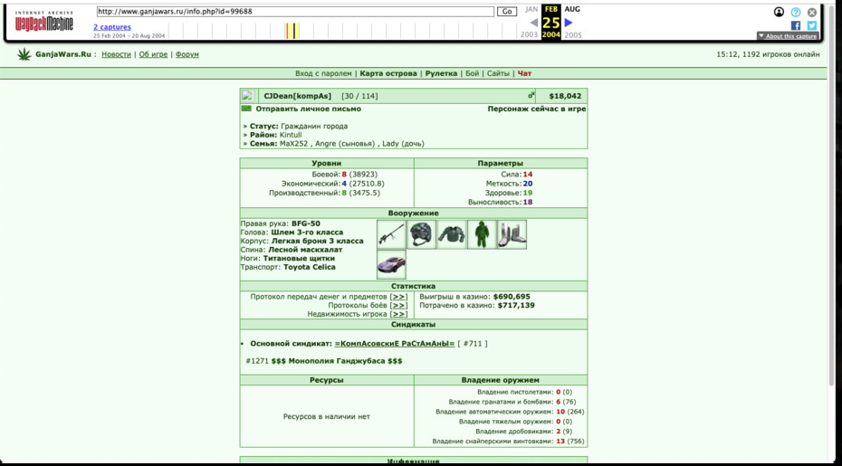This screenshot has width=842, height=466.
Task: Click highlighted capture marker in sparkline
Action: click(292, 31)
